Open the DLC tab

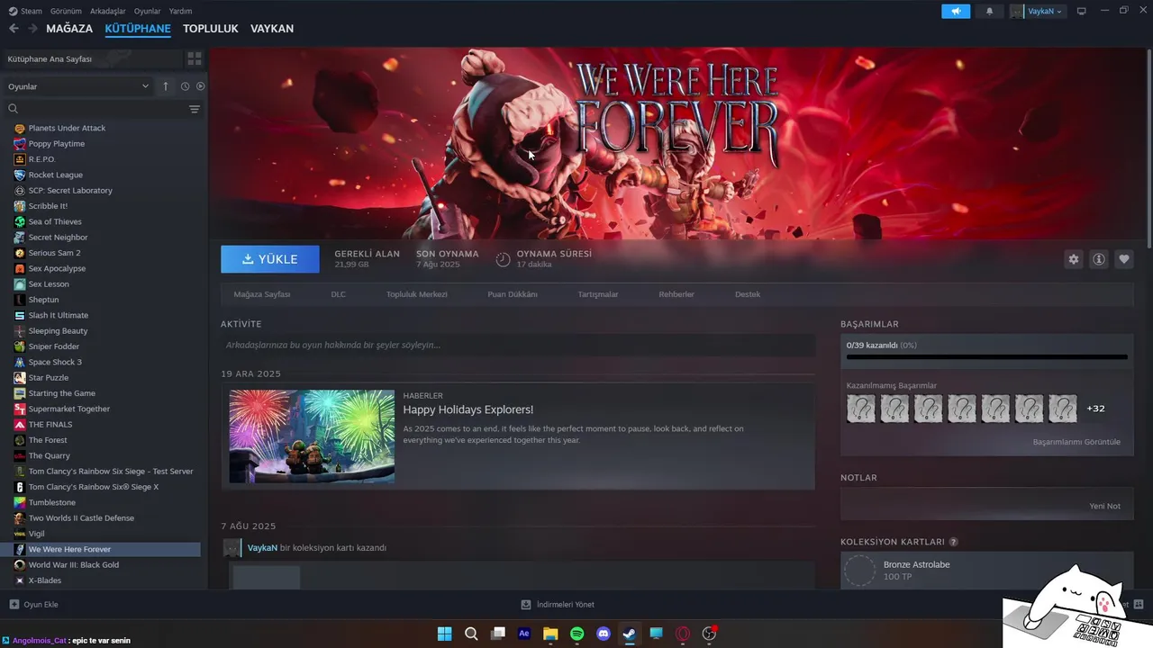pos(338,294)
